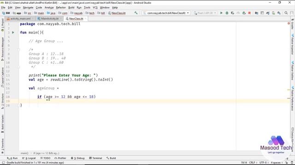Image resolution: width=295 pixels, height=165 pixels.
Task: Open the Navigate menu
Action: pos(28,7)
